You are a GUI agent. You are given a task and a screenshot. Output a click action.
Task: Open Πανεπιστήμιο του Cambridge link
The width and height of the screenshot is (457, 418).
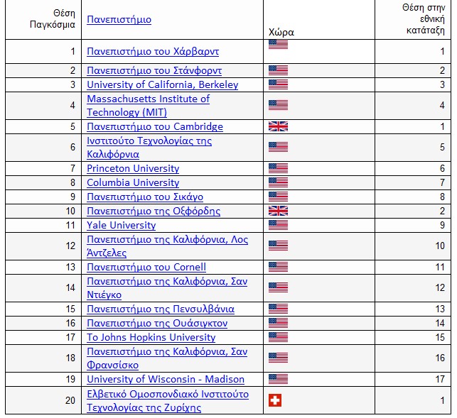[x=155, y=126]
